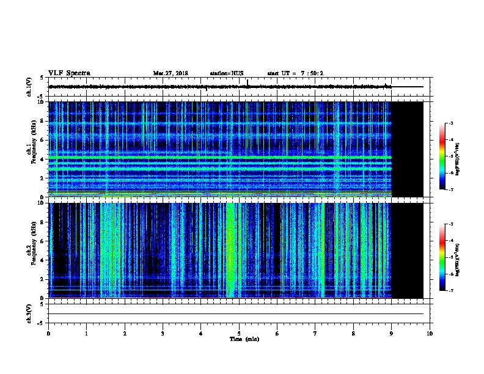This screenshot has height=374, width=484.
Task: Click time-axis tick label "1"
Action: [x=86, y=334]
